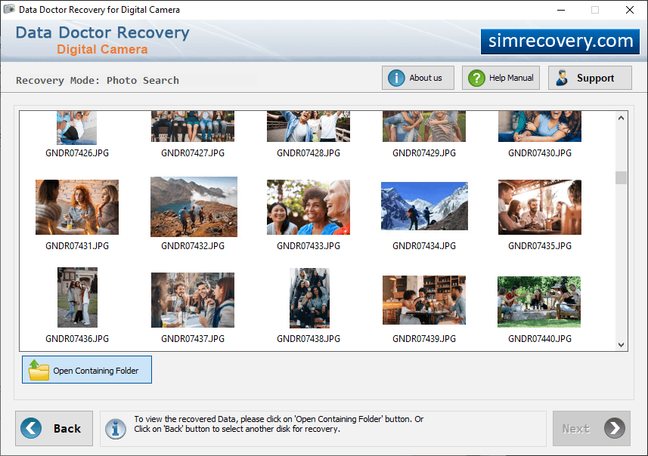The height and width of the screenshot is (456, 648).
Task: Click the vertical scrollbar thumb
Action: coord(621,177)
